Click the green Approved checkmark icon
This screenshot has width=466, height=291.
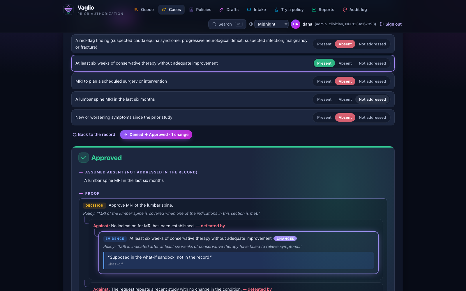coord(84,157)
